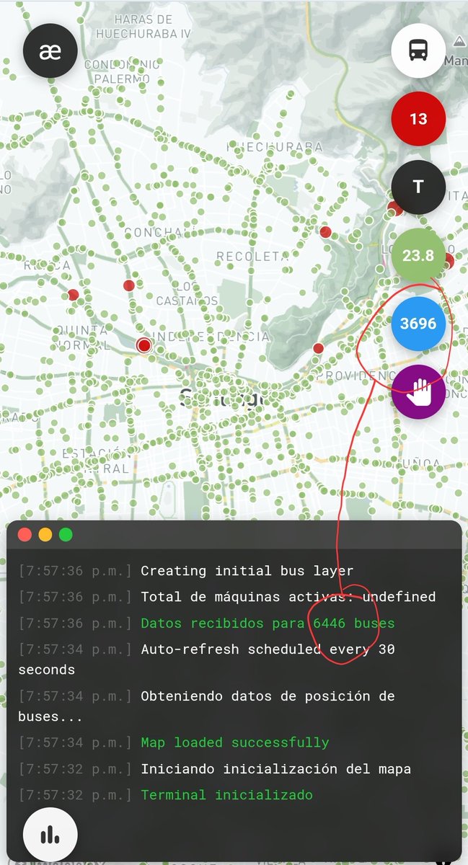Click the RECOLETA map label

tap(252, 257)
